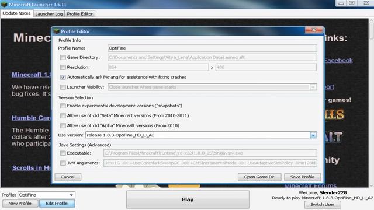Click the 'Java Settings (Advanced)' section label
Viewport: 374px width, 210px height.
(85, 145)
